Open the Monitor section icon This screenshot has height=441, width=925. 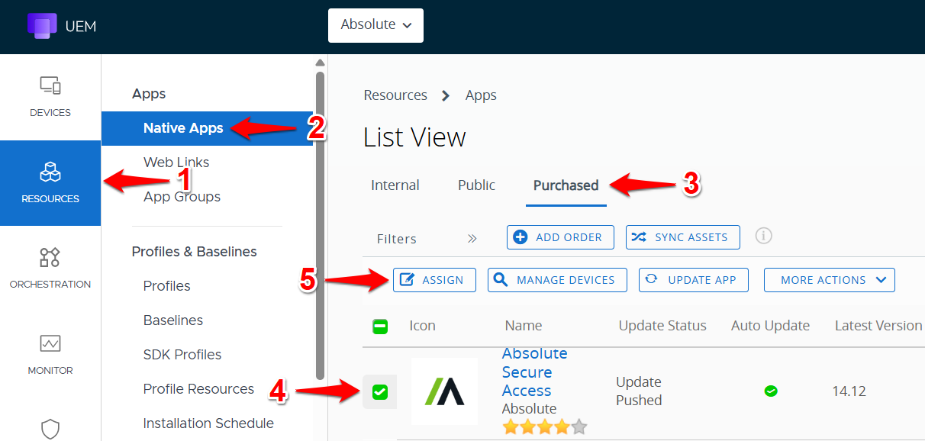pyautogui.click(x=50, y=343)
